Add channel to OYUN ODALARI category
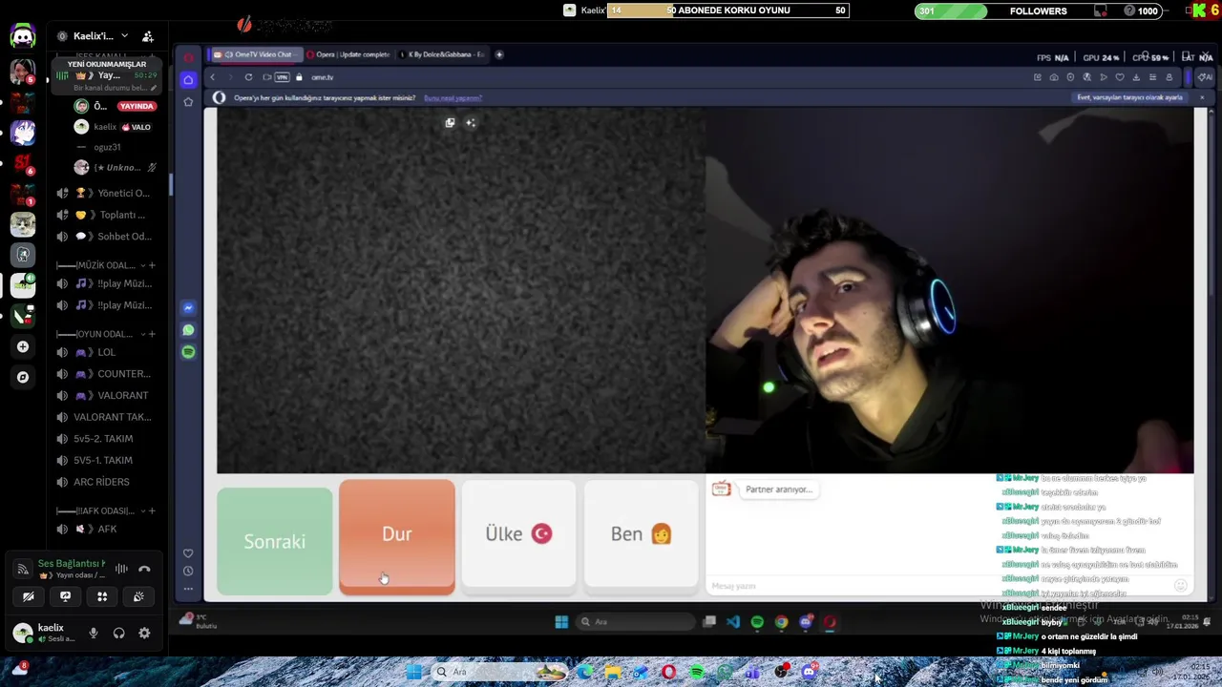The image size is (1222, 687). point(152,334)
